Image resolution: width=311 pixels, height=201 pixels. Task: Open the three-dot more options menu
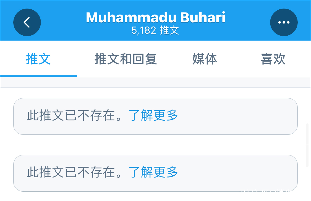click(284, 22)
